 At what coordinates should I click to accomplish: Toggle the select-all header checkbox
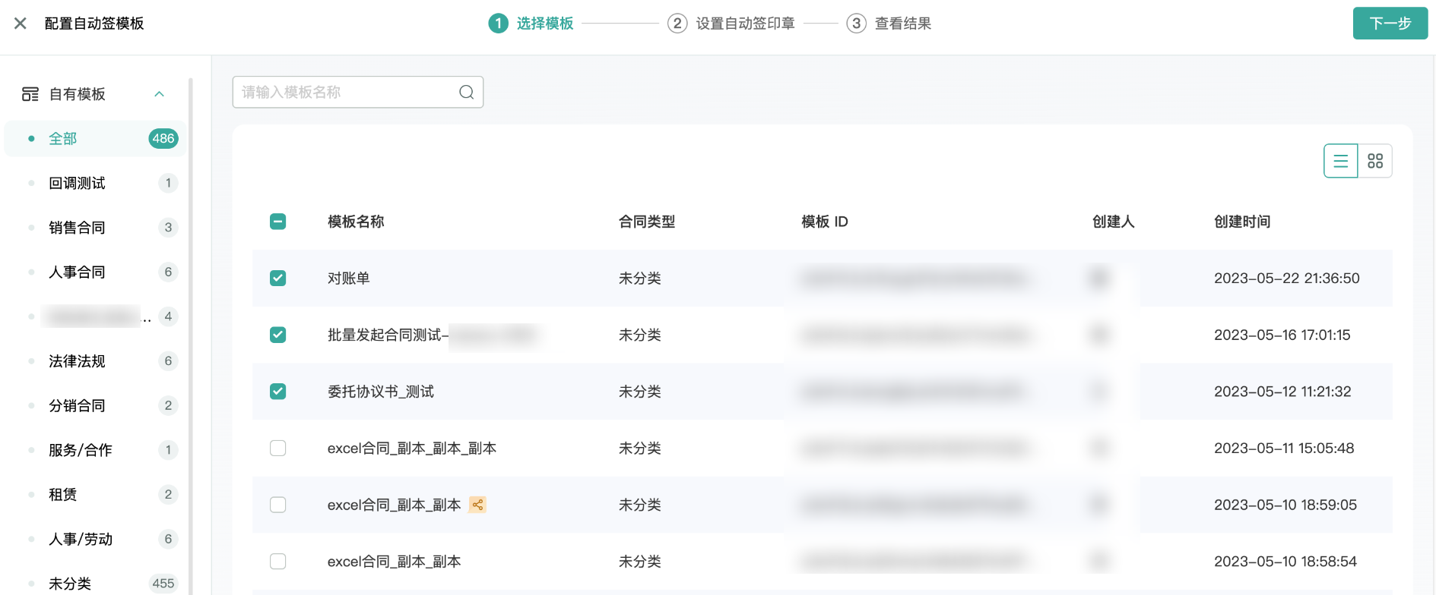click(278, 222)
